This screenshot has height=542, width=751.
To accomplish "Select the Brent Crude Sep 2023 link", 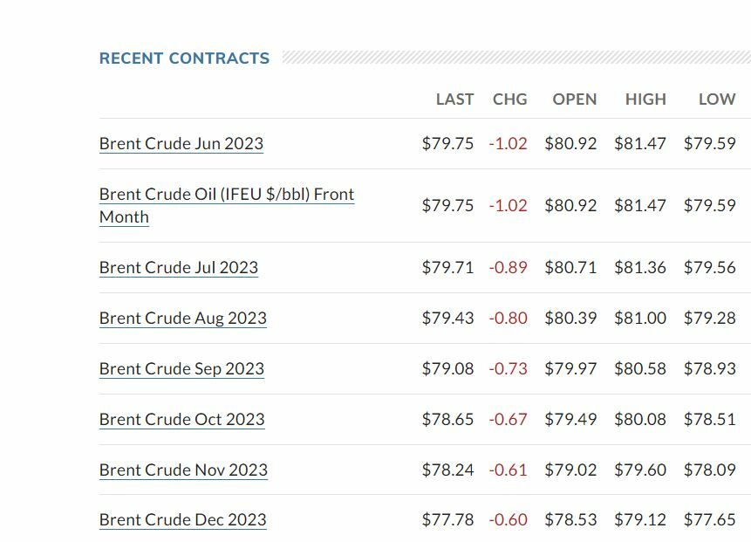I will tap(181, 369).
